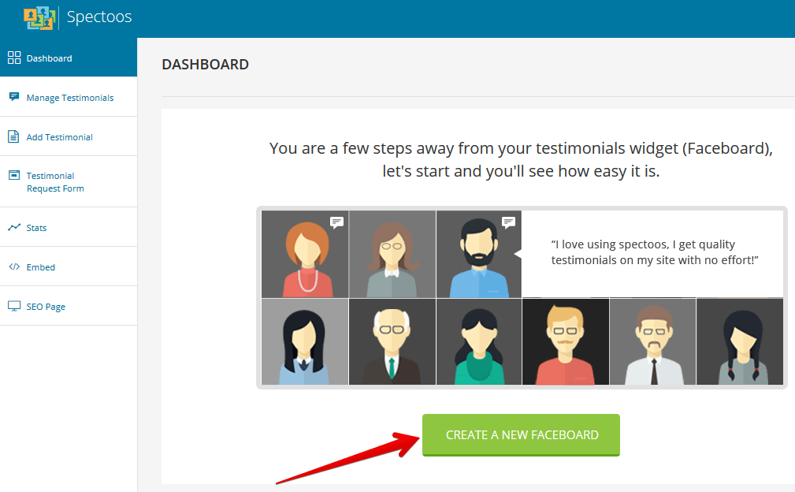Select the elderly man with green tie avatar
The width and height of the screenshot is (795, 492).
(x=392, y=341)
